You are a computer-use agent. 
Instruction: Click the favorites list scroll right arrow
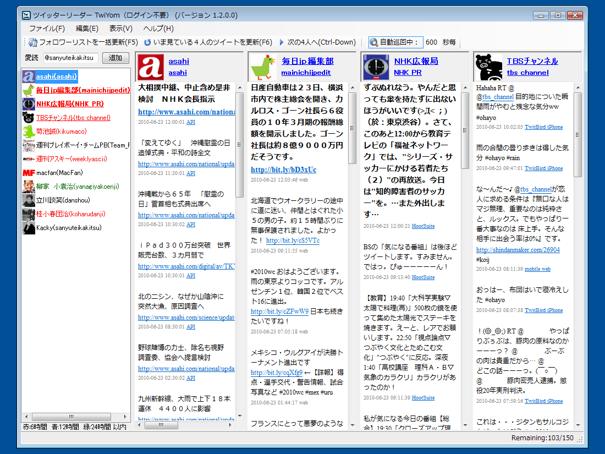point(125,417)
